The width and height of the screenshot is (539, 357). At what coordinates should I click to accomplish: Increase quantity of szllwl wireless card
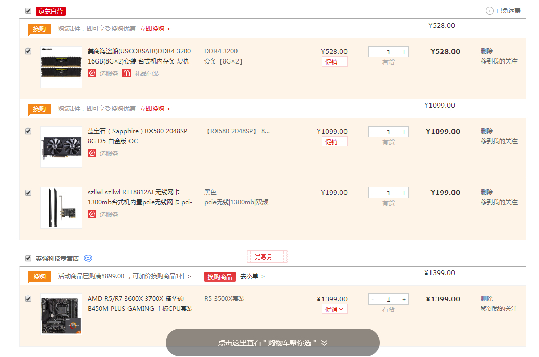point(404,193)
